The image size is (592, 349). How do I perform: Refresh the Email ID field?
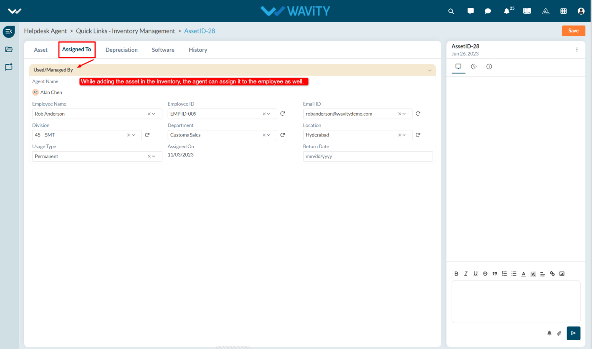(418, 114)
